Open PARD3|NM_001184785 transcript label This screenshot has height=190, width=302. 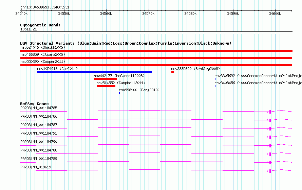click(39, 108)
